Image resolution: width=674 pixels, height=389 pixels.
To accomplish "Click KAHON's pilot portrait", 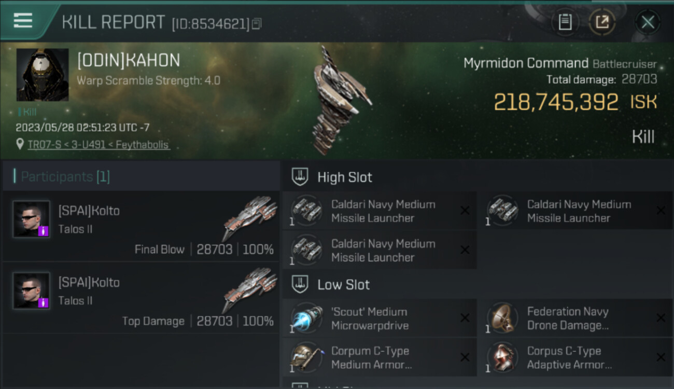I will (x=43, y=75).
